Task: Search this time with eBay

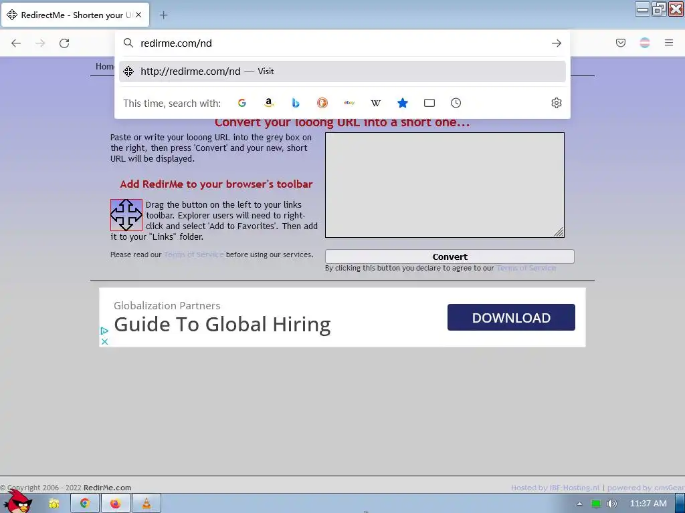Action: pos(349,103)
